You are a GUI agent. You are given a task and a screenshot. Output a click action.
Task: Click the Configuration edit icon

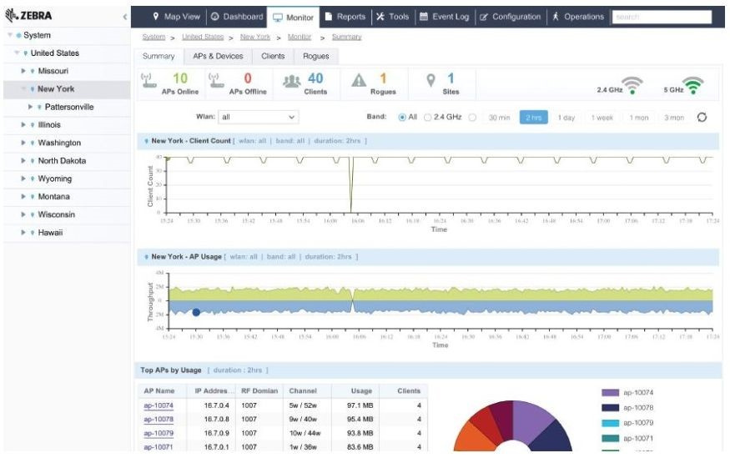(484, 18)
